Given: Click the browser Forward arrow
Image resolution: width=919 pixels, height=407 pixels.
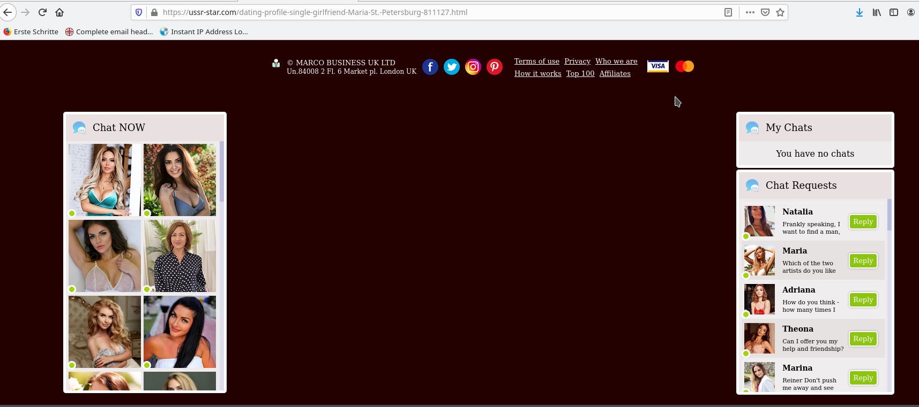Looking at the screenshot, I should [25, 12].
